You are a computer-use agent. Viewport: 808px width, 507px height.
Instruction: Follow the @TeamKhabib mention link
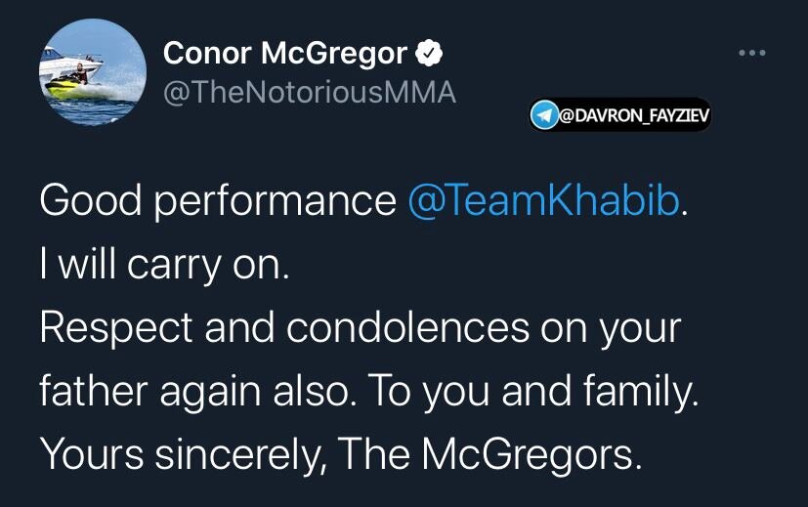point(543,200)
